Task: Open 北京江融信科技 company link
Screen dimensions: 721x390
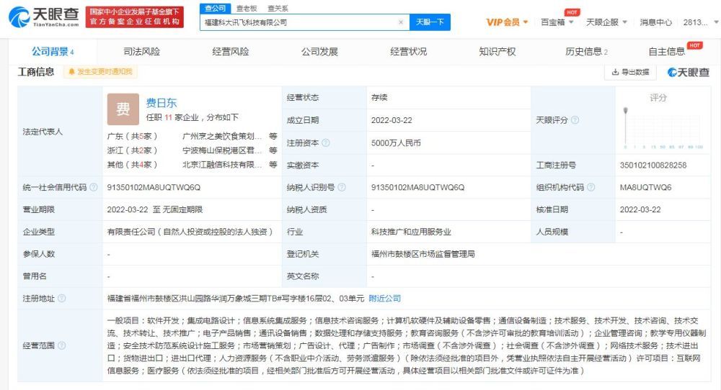Action: tap(222, 165)
